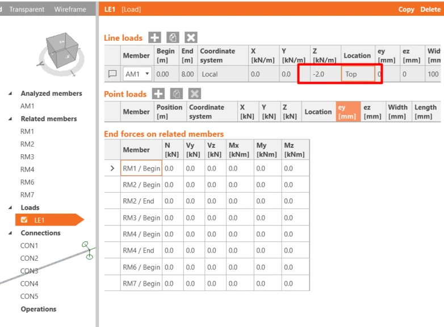This screenshot has height=327, width=444.
Task: Switch to Wireframe view mode
Action: [x=70, y=9]
